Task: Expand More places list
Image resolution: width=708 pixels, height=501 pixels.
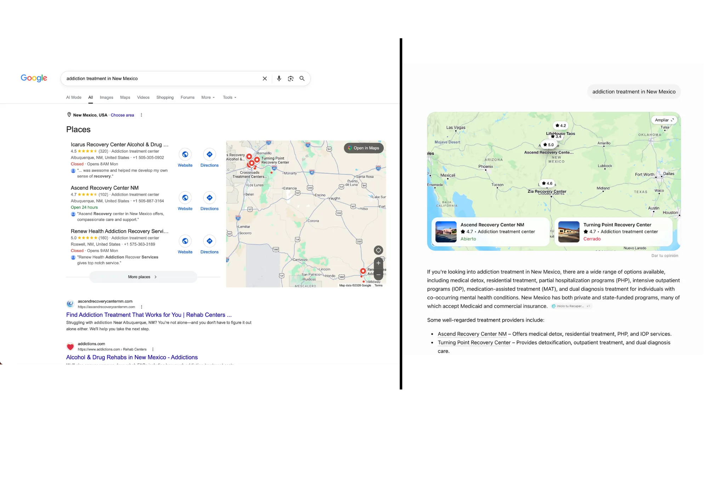Action: point(143,277)
